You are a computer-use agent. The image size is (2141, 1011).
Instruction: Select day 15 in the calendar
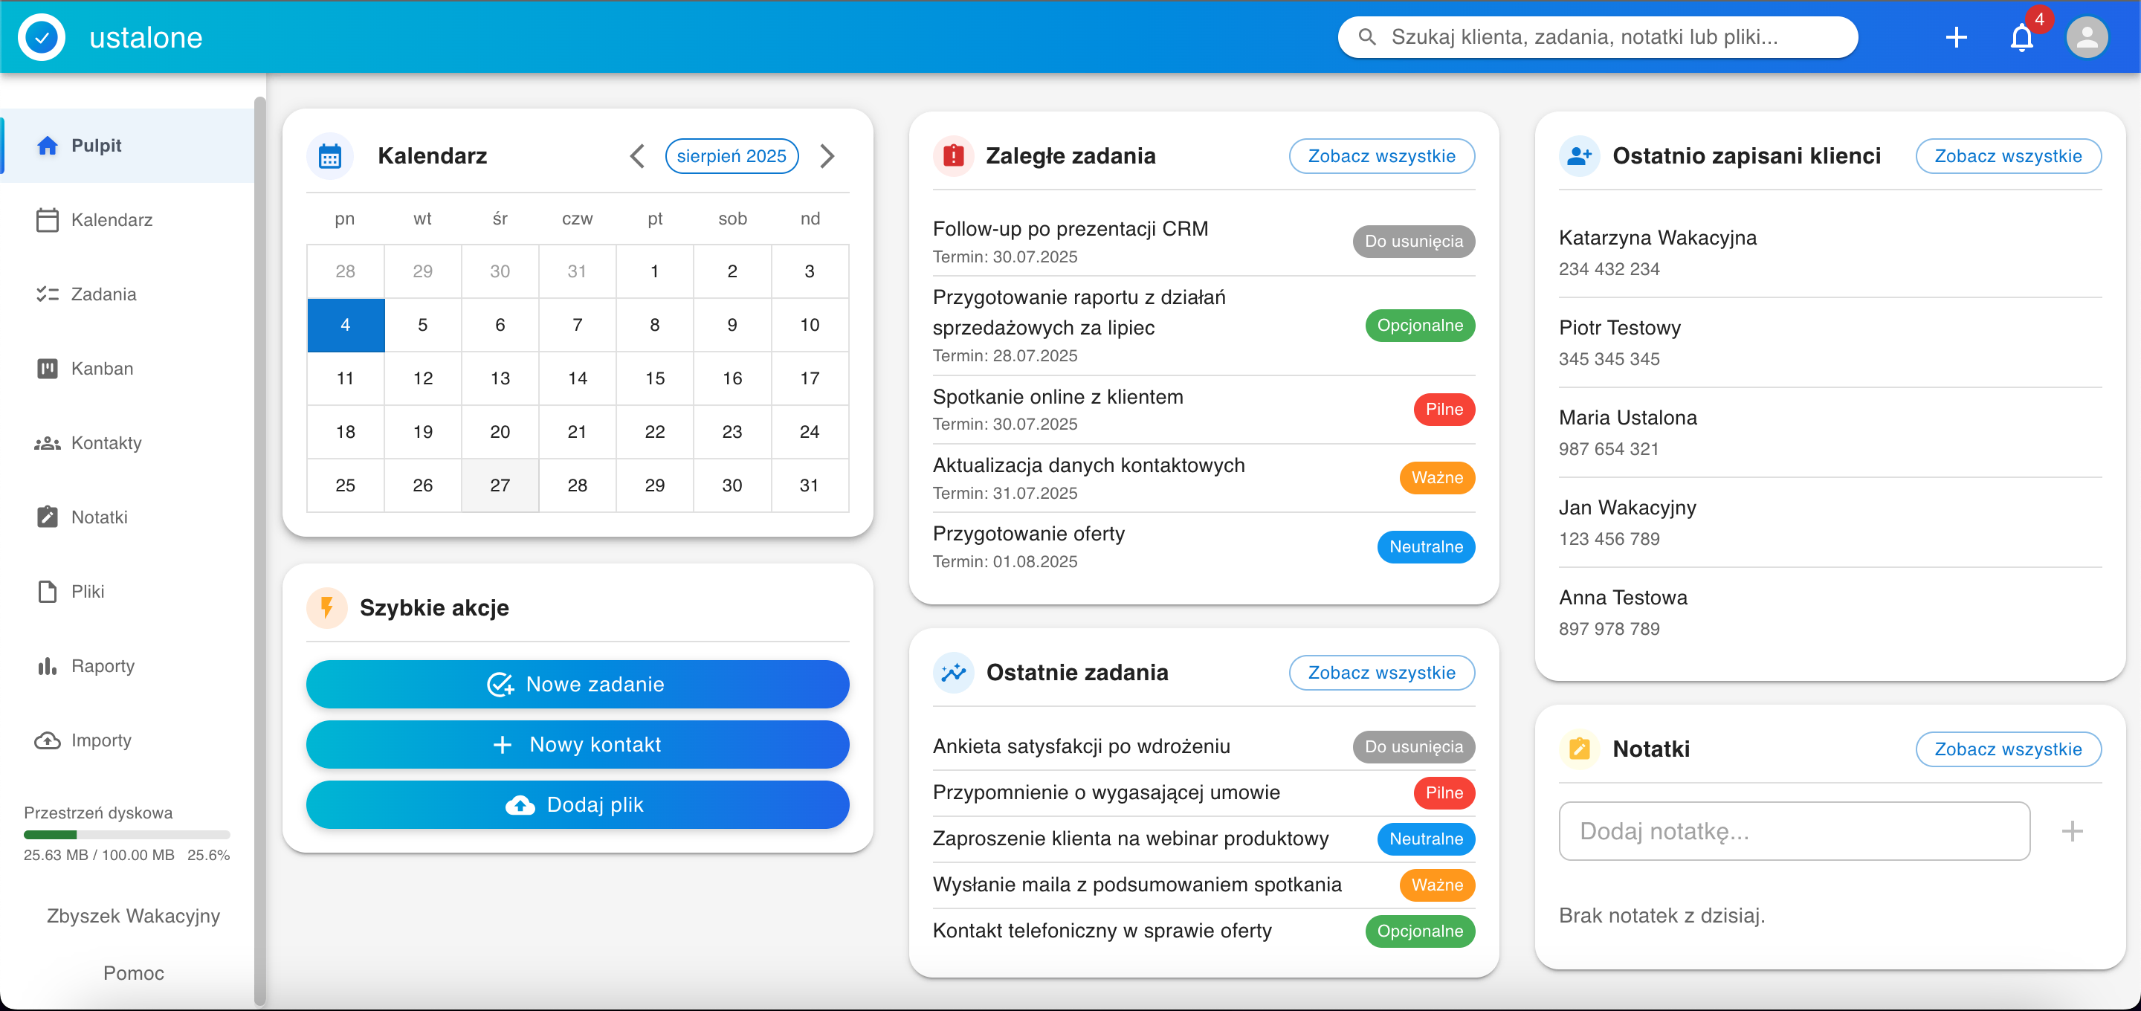654,378
